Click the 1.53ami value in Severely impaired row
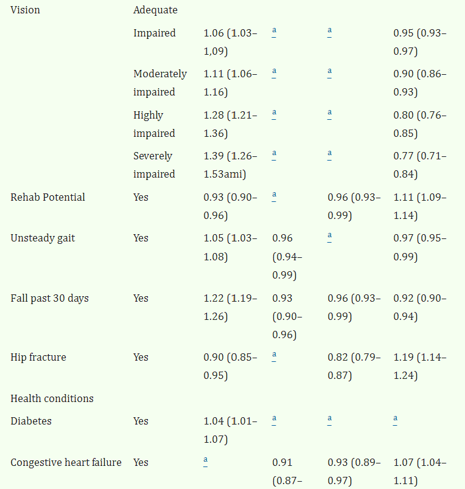This screenshot has height=489, width=465. tap(225, 174)
